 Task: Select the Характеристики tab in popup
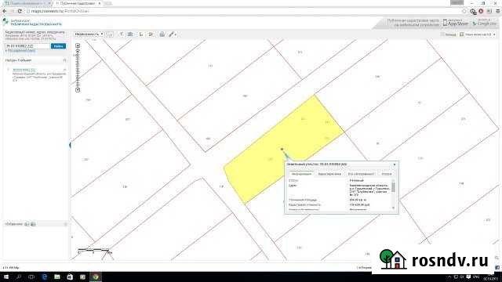tap(329, 174)
